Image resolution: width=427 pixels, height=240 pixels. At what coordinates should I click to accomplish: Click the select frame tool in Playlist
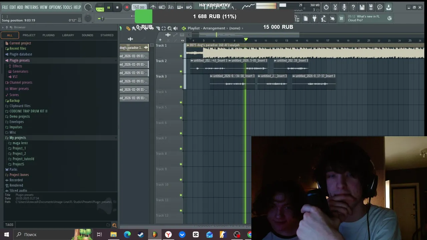pyautogui.click(x=163, y=28)
